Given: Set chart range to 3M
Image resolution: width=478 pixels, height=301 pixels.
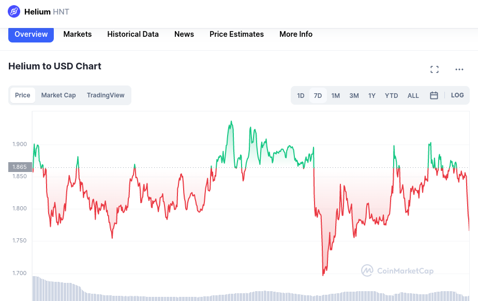Looking at the screenshot, I should (354, 95).
